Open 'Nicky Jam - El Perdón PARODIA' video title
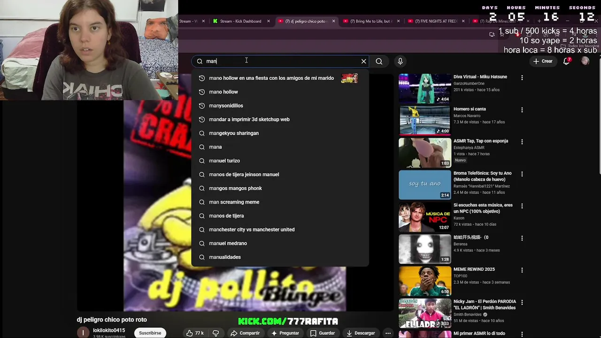 coord(485,304)
